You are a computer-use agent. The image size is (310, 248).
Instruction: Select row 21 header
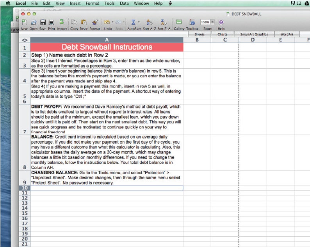point(25,244)
